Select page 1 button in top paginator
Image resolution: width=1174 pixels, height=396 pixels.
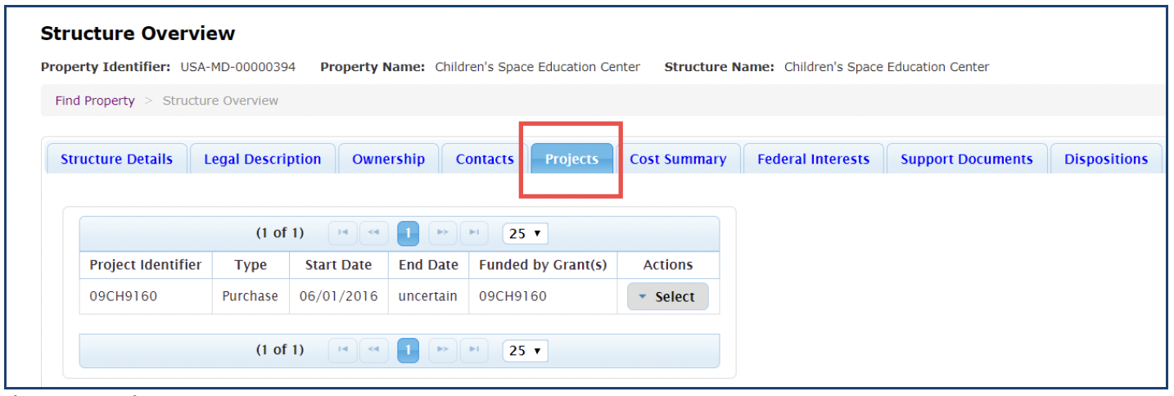point(408,233)
